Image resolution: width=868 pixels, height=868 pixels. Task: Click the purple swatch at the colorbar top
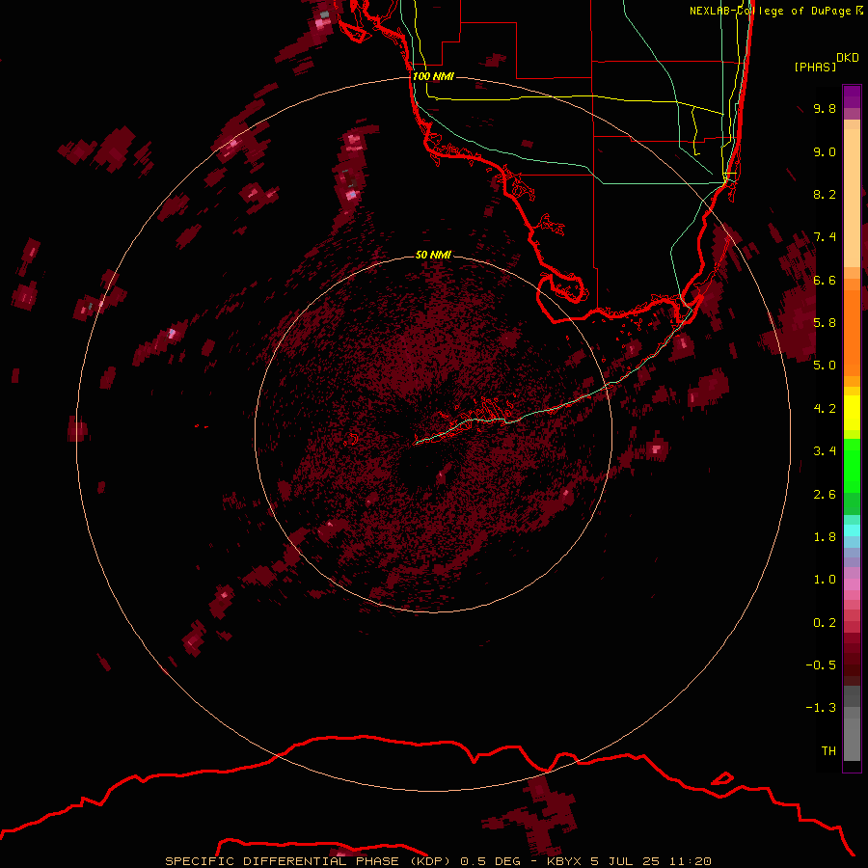pos(852,96)
